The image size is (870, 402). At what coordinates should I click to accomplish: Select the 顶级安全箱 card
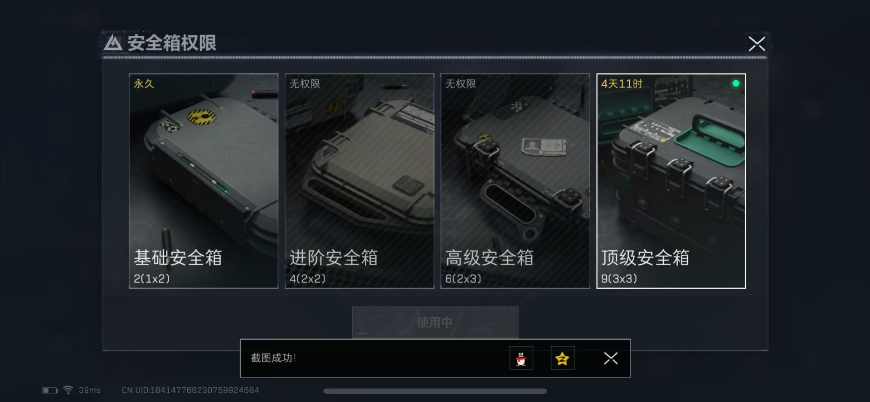pyautogui.click(x=671, y=181)
